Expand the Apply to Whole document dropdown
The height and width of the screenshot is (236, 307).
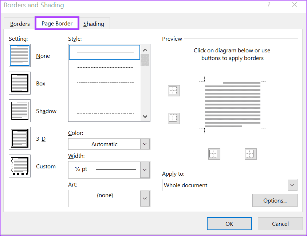[x=292, y=185]
